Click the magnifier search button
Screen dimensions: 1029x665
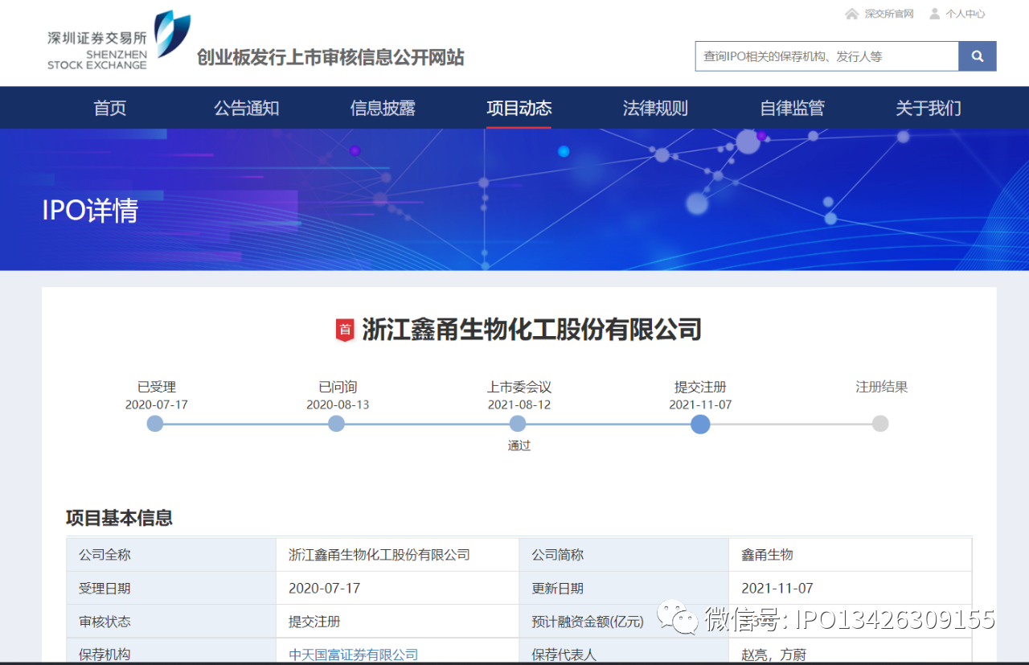point(978,56)
